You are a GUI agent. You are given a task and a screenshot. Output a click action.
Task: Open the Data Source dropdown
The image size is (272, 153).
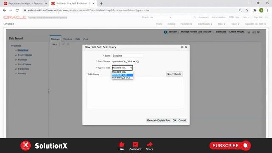(124, 62)
